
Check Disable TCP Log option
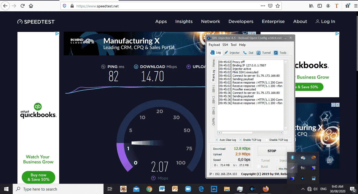click(x=267, y=140)
